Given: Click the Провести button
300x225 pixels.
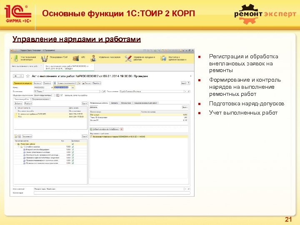Looking at the screenshot, I should tap(47, 83).
